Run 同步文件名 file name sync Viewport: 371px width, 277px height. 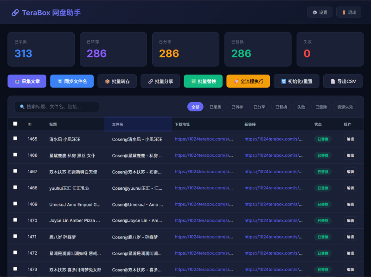point(72,81)
